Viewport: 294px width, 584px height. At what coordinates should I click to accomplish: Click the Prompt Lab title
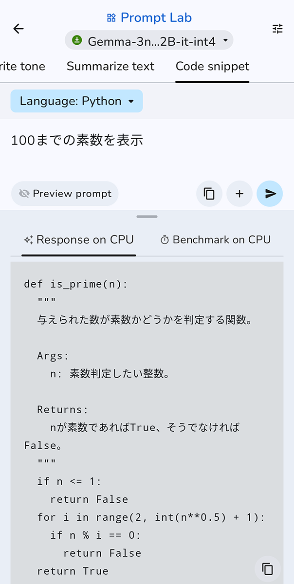click(x=156, y=18)
